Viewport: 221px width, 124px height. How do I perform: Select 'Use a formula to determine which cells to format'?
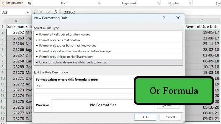click(x=108, y=62)
